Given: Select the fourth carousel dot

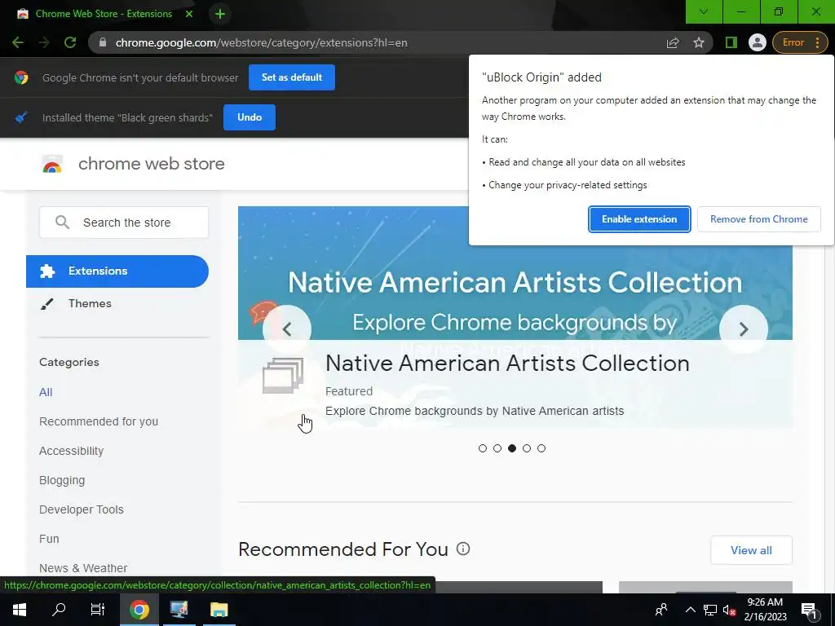Looking at the screenshot, I should [527, 448].
